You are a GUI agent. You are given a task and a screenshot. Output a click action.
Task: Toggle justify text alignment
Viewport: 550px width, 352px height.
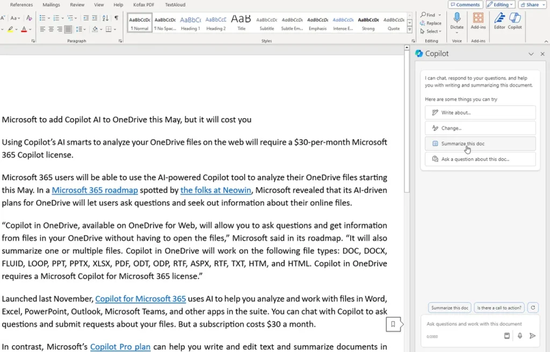pos(68,29)
